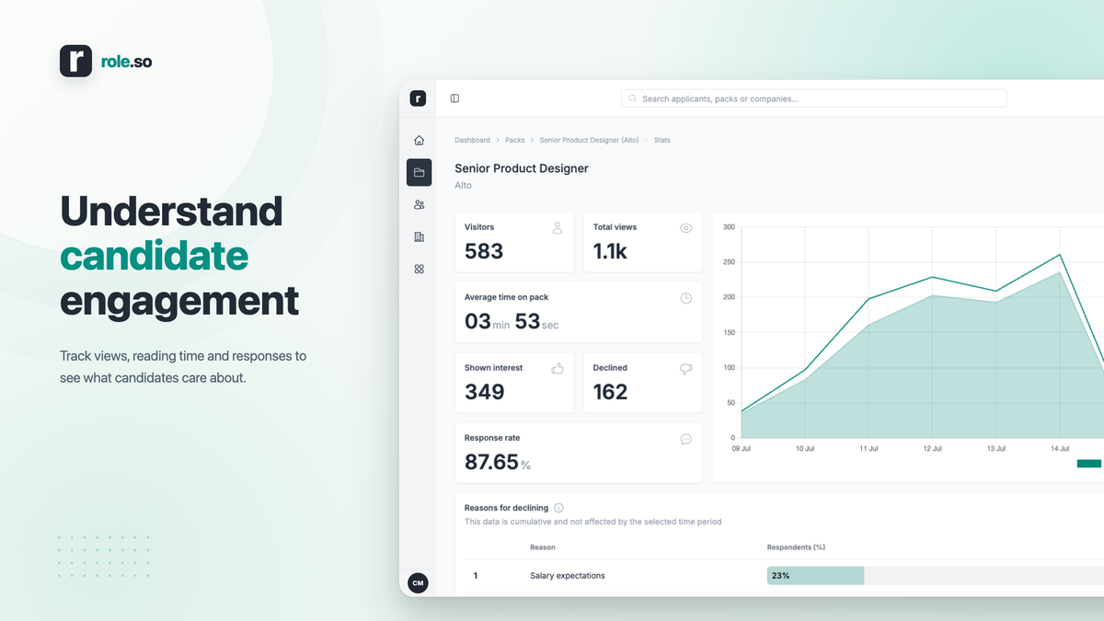Click the info icon beside Reasons for declining
This screenshot has height=621, width=1104.
coord(558,508)
